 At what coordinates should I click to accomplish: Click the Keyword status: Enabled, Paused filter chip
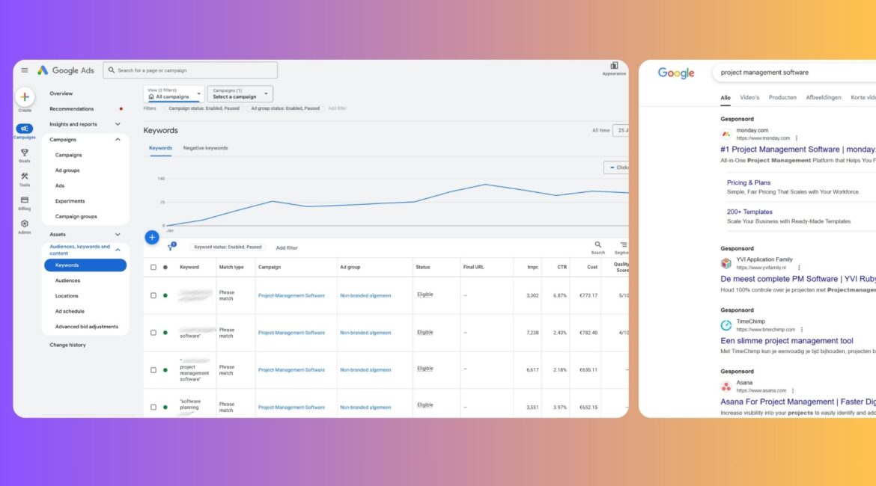coord(228,247)
